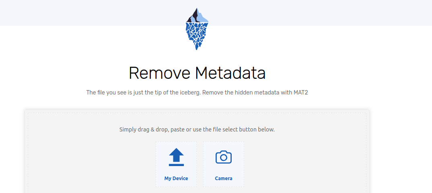Click the 'Simply drag & drop' instruction text
Viewport: 432px width, 193px height.
(144, 129)
